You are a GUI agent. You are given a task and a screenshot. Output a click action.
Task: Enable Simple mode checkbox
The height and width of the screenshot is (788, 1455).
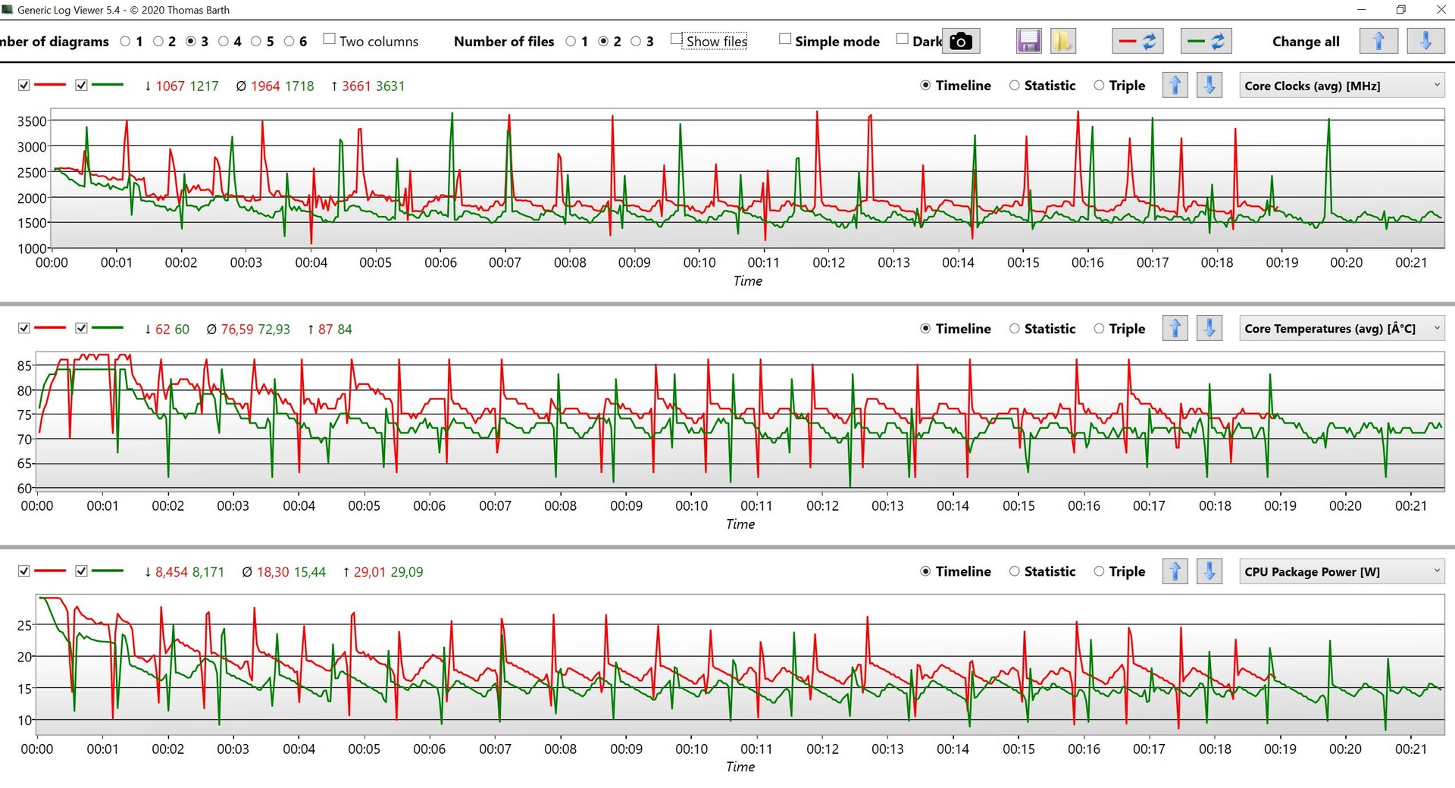coord(785,39)
